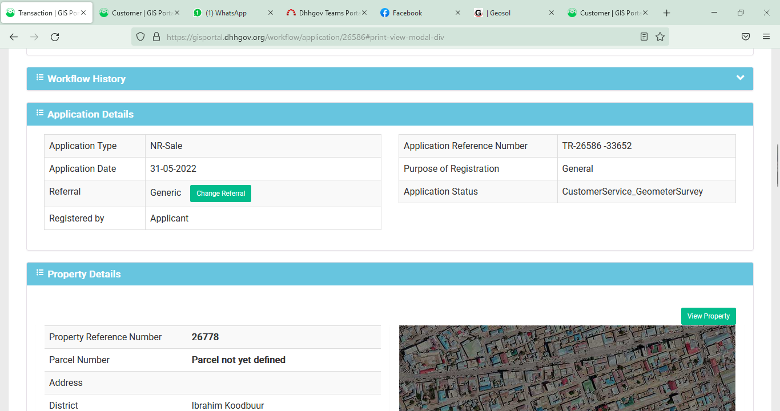The height and width of the screenshot is (411, 780).
Task: Focus the URL address bar
Action: point(400,37)
